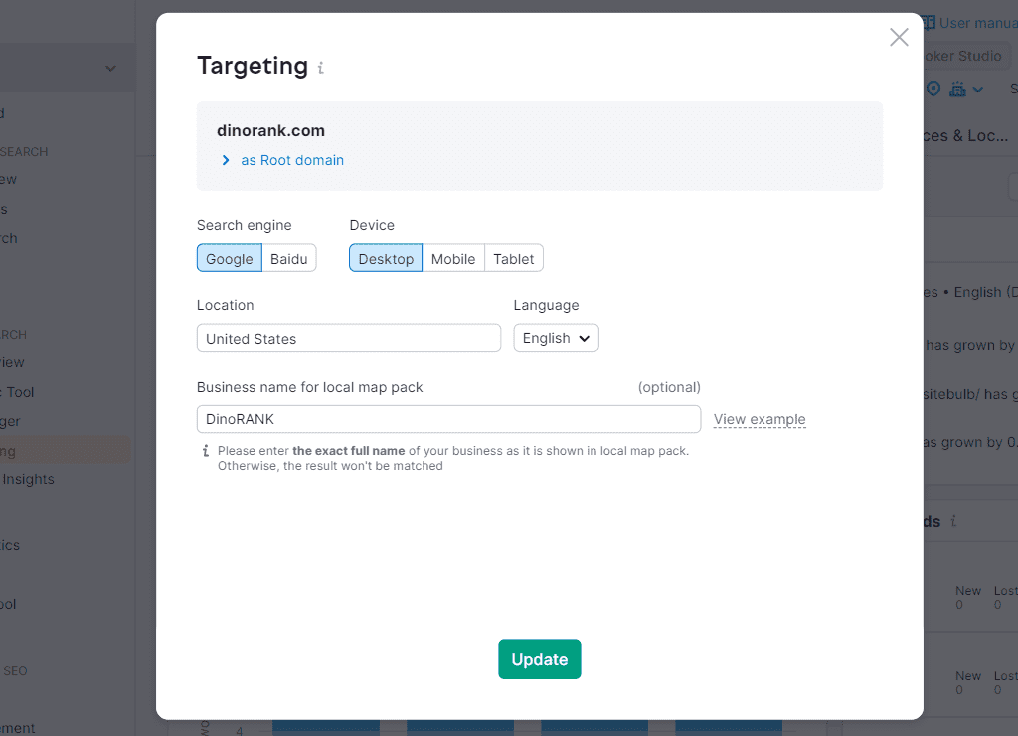Select the Mobile device option
1018x736 pixels.
tap(453, 258)
